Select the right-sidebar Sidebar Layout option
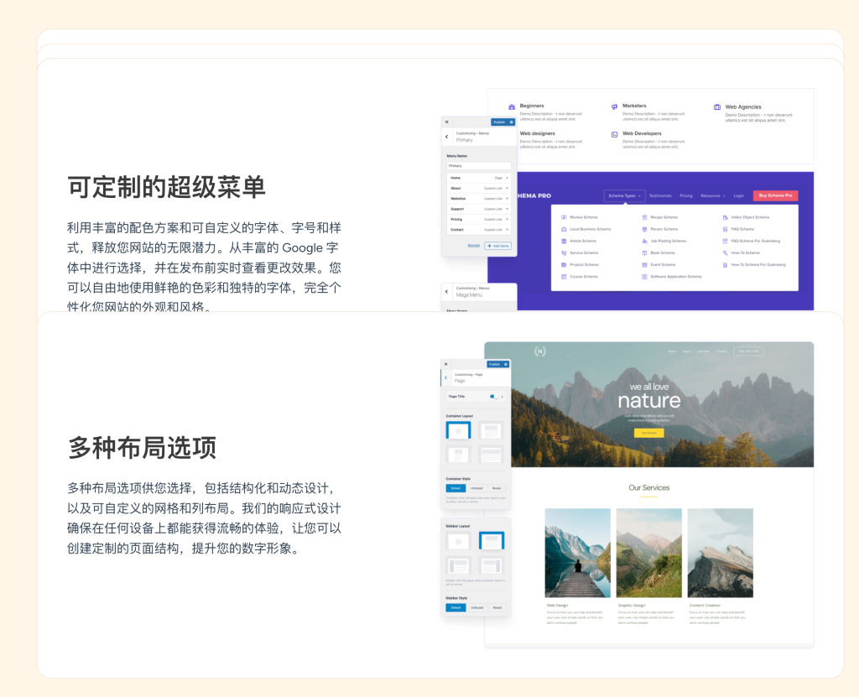Screen dimensions: 859x697 (492, 565)
